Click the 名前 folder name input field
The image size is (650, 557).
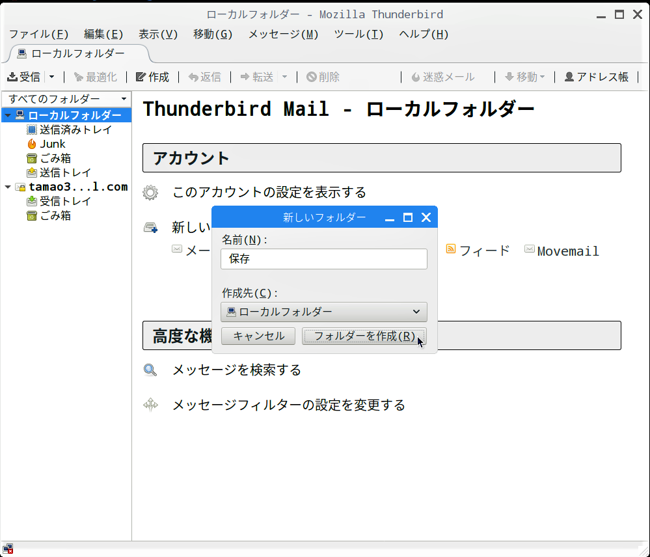(323, 259)
